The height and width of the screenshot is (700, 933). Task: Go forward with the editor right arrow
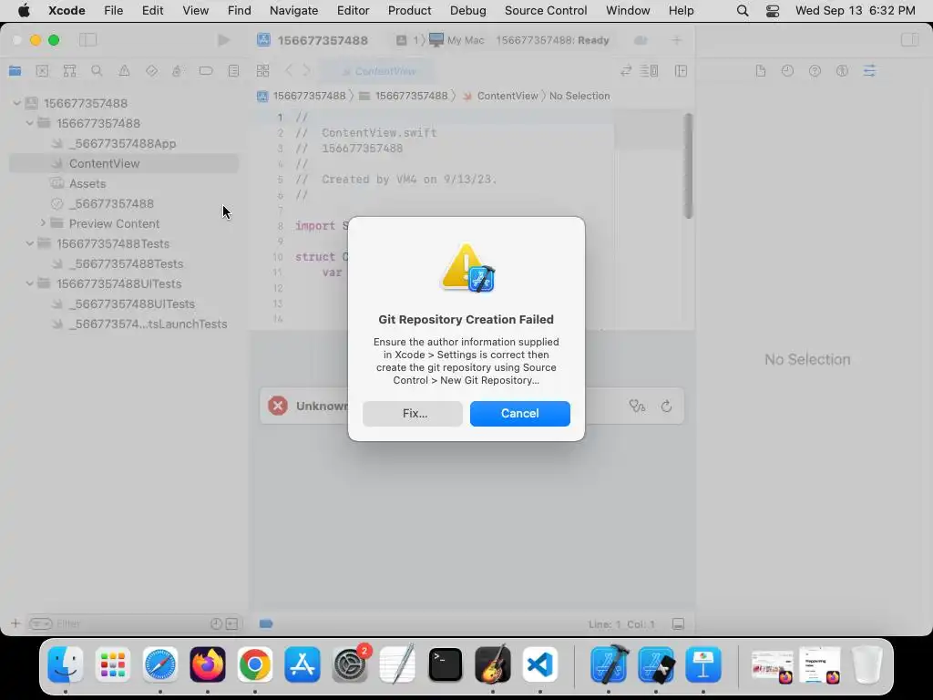pyautogui.click(x=306, y=71)
